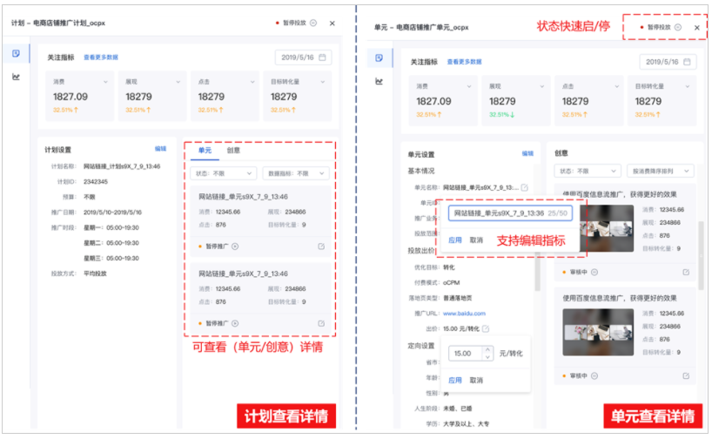
Task: Click 1827.09 消费 value in 计划 panel
Action: pos(71,97)
